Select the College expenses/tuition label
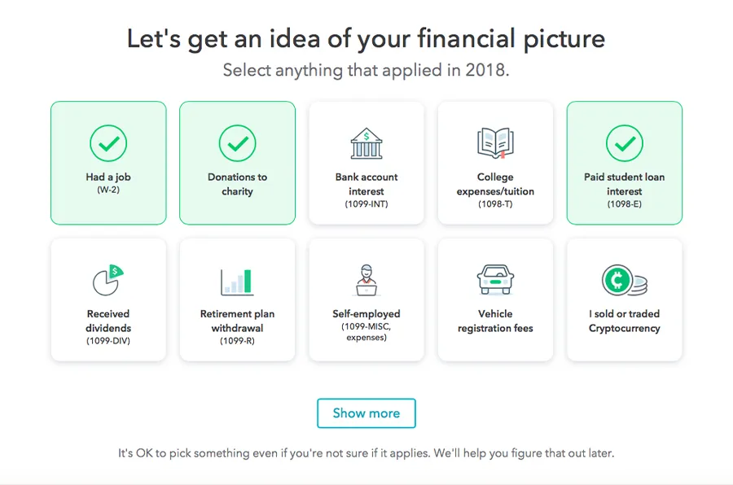The width and height of the screenshot is (733, 485). tap(495, 184)
